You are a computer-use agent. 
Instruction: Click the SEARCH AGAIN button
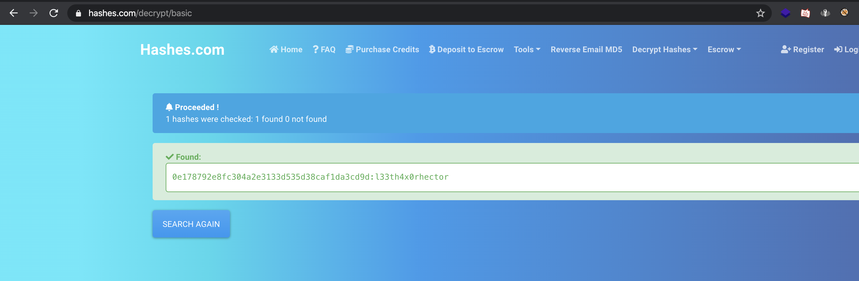pyautogui.click(x=191, y=224)
